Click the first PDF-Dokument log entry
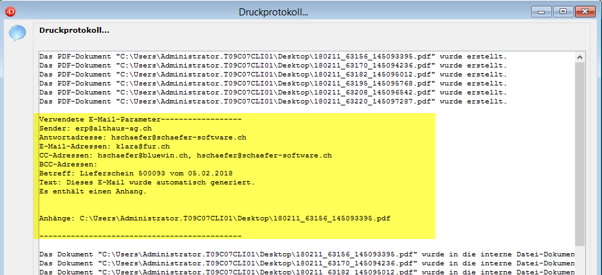 (x=273, y=57)
